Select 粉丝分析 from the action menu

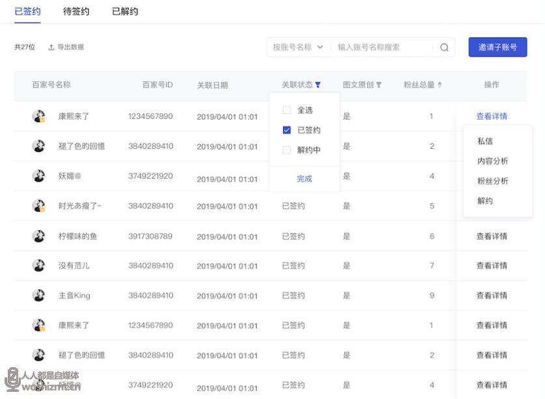492,181
